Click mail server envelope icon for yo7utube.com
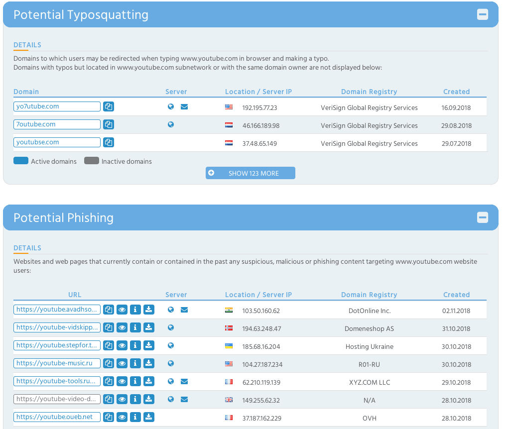 [184, 107]
